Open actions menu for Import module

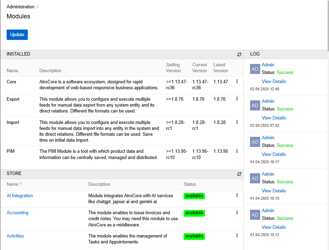237,122
